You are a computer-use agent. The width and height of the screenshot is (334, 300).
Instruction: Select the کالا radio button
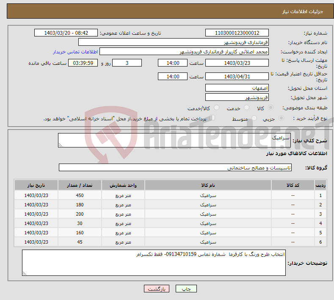coord(271,108)
